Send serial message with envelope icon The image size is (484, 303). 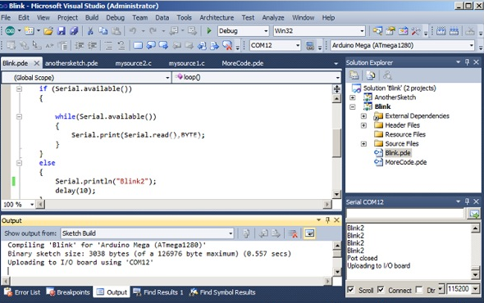474,213
